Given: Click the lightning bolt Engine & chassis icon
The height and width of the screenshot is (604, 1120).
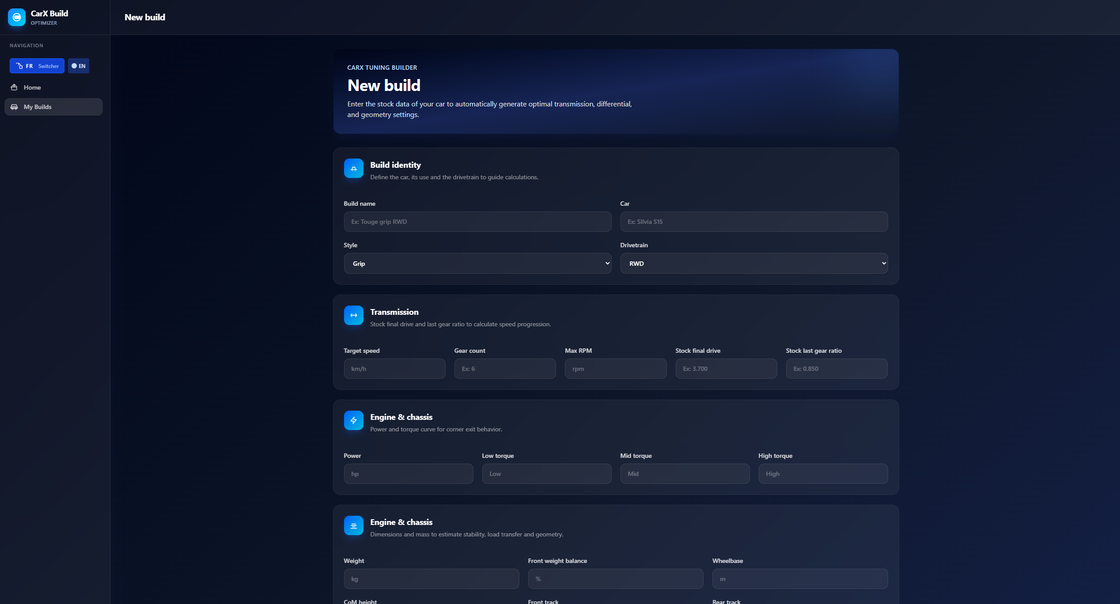Looking at the screenshot, I should pyautogui.click(x=353, y=420).
